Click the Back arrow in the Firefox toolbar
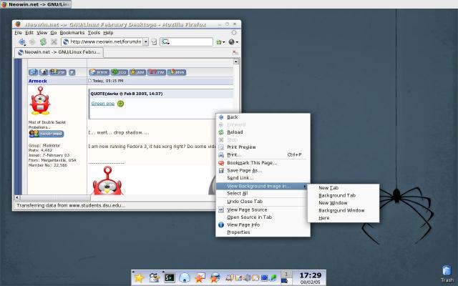Screen dimensions: 458x286 point(21,42)
